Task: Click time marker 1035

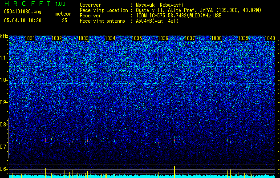Action: point(137,38)
